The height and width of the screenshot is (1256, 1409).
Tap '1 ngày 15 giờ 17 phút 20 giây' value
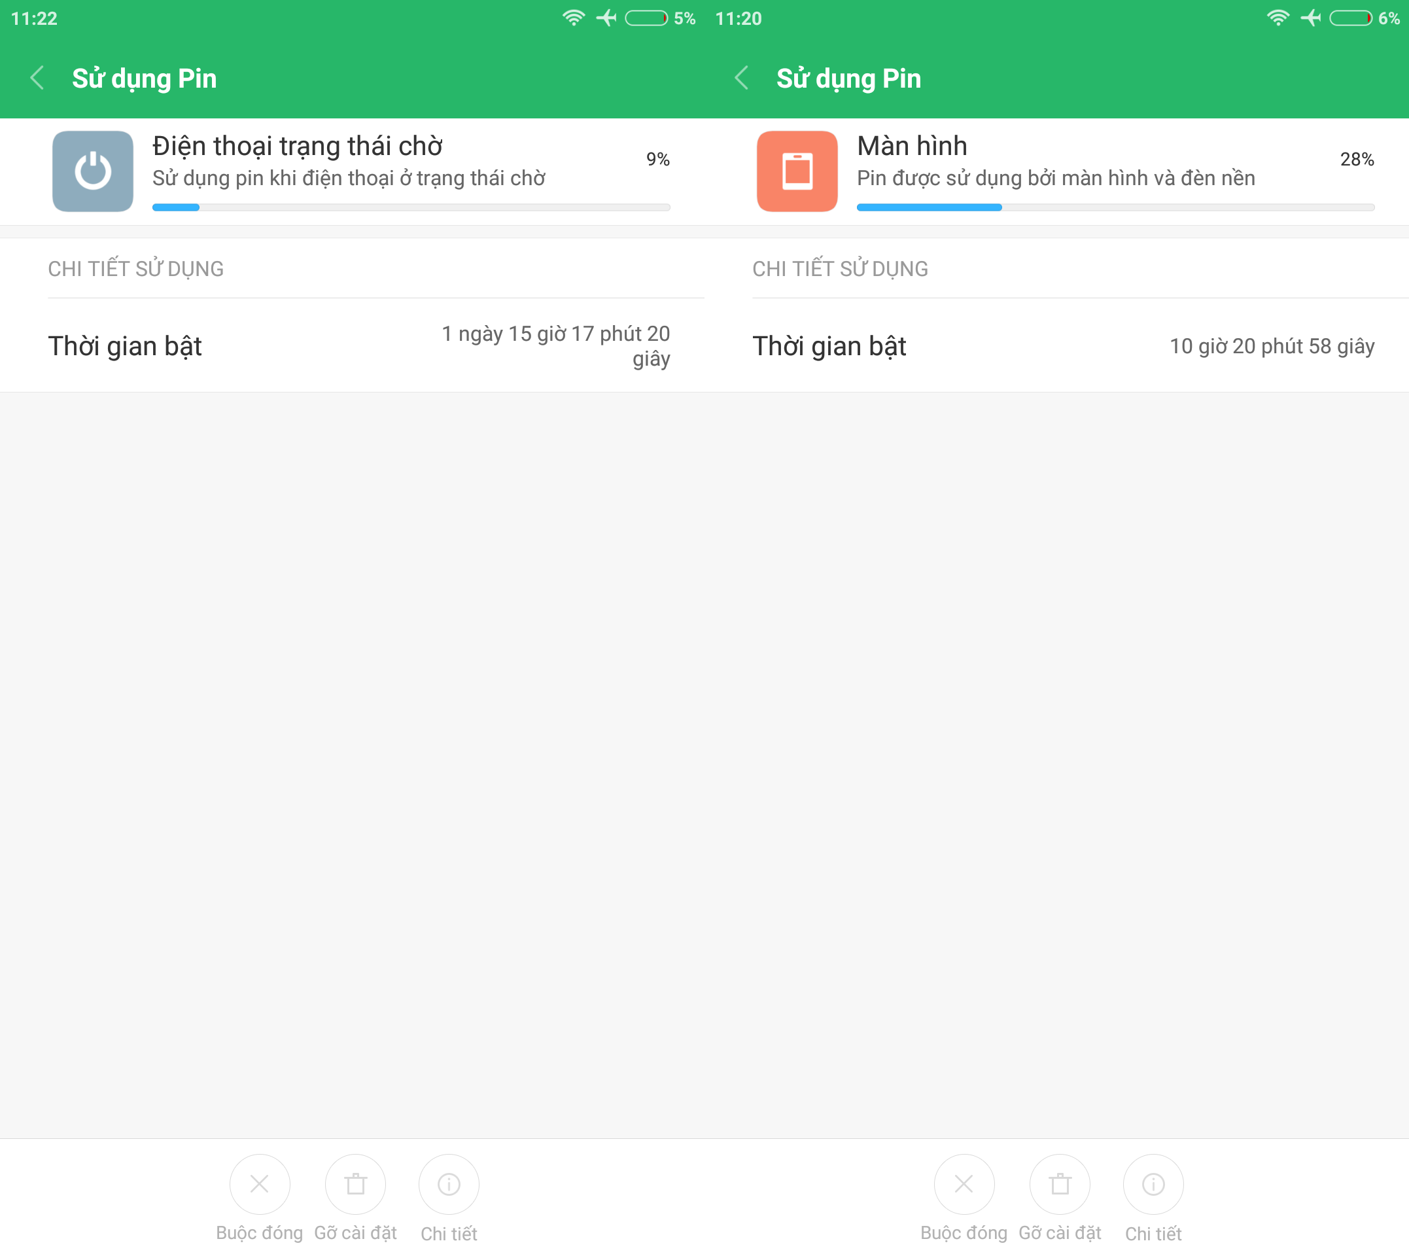click(x=556, y=346)
